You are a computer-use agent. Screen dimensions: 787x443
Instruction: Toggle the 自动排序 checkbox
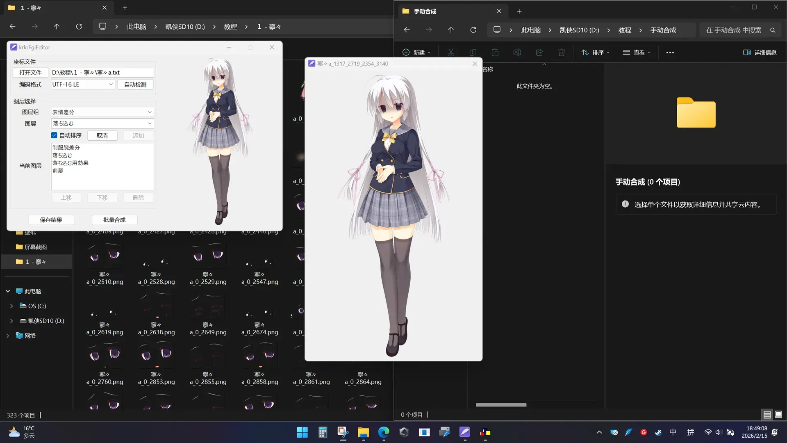pos(54,135)
